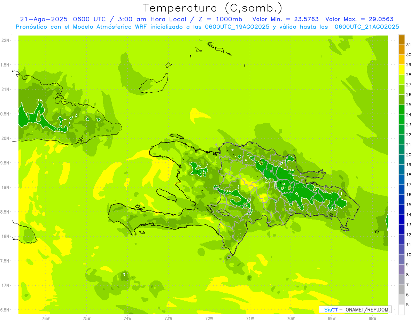Click the 70W longitude label
Image resolution: width=418 pixels, height=323 pixels.
click(291, 318)
